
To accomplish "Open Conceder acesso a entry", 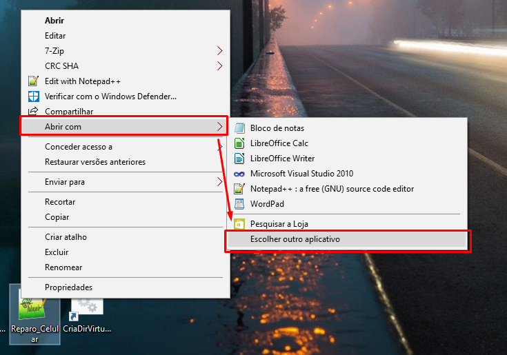I will 126,147.
